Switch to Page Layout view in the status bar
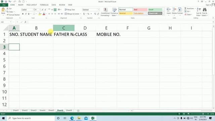Viewport: 215px width, 121px height. [184, 114]
